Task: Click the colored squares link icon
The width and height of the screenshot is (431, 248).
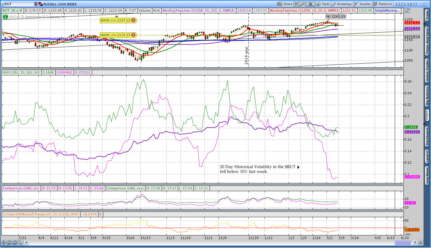Action: tap(40, 4)
